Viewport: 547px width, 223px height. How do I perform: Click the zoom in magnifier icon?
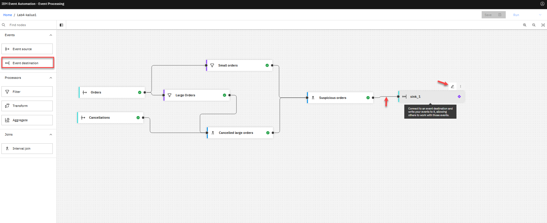click(x=525, y=25)
